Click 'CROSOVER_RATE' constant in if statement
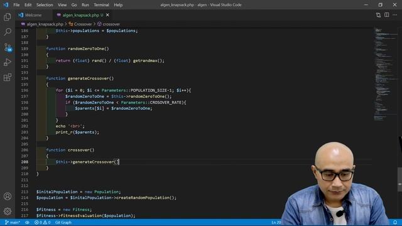Screen dimensions: 402x226 (x=165, y=102)
